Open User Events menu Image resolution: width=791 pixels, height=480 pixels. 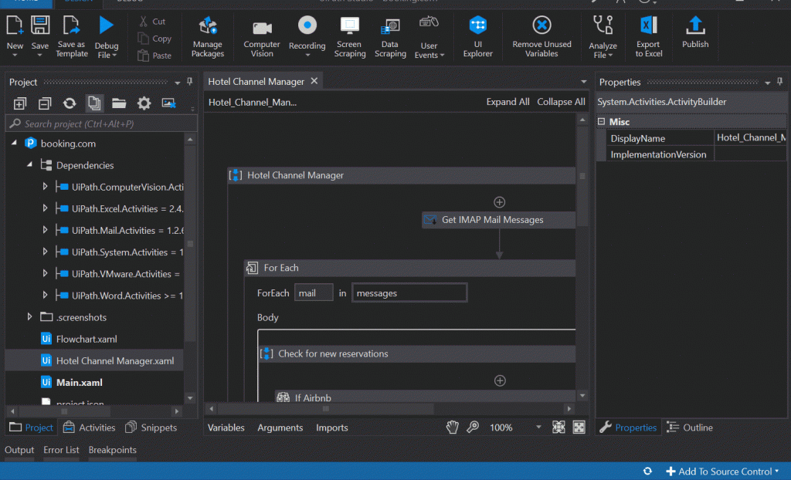click(x=429, y=37)
